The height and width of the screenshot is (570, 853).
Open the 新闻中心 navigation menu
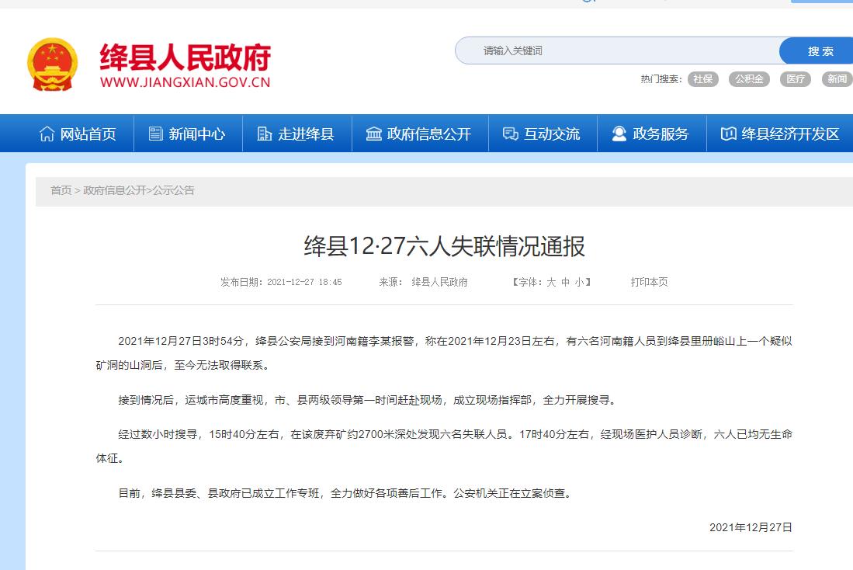[196, 134]
